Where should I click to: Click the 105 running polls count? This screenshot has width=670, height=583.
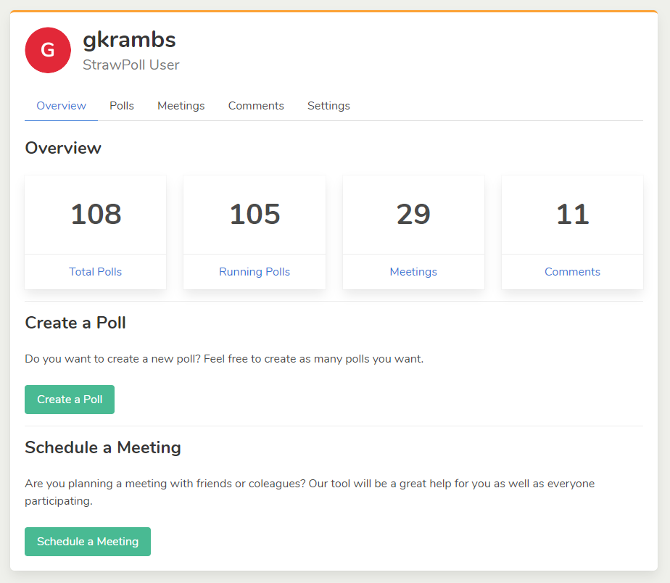click(x=255, y=215)
